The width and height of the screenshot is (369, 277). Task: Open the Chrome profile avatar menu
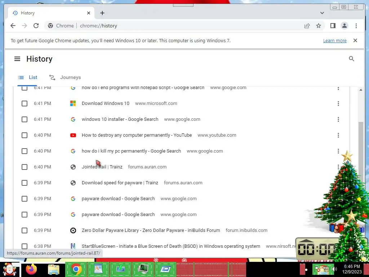pos(344,26)
